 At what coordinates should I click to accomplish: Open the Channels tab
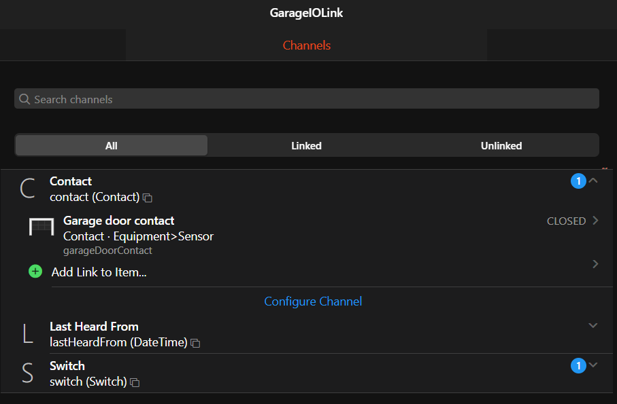click(x=307, y=45)
